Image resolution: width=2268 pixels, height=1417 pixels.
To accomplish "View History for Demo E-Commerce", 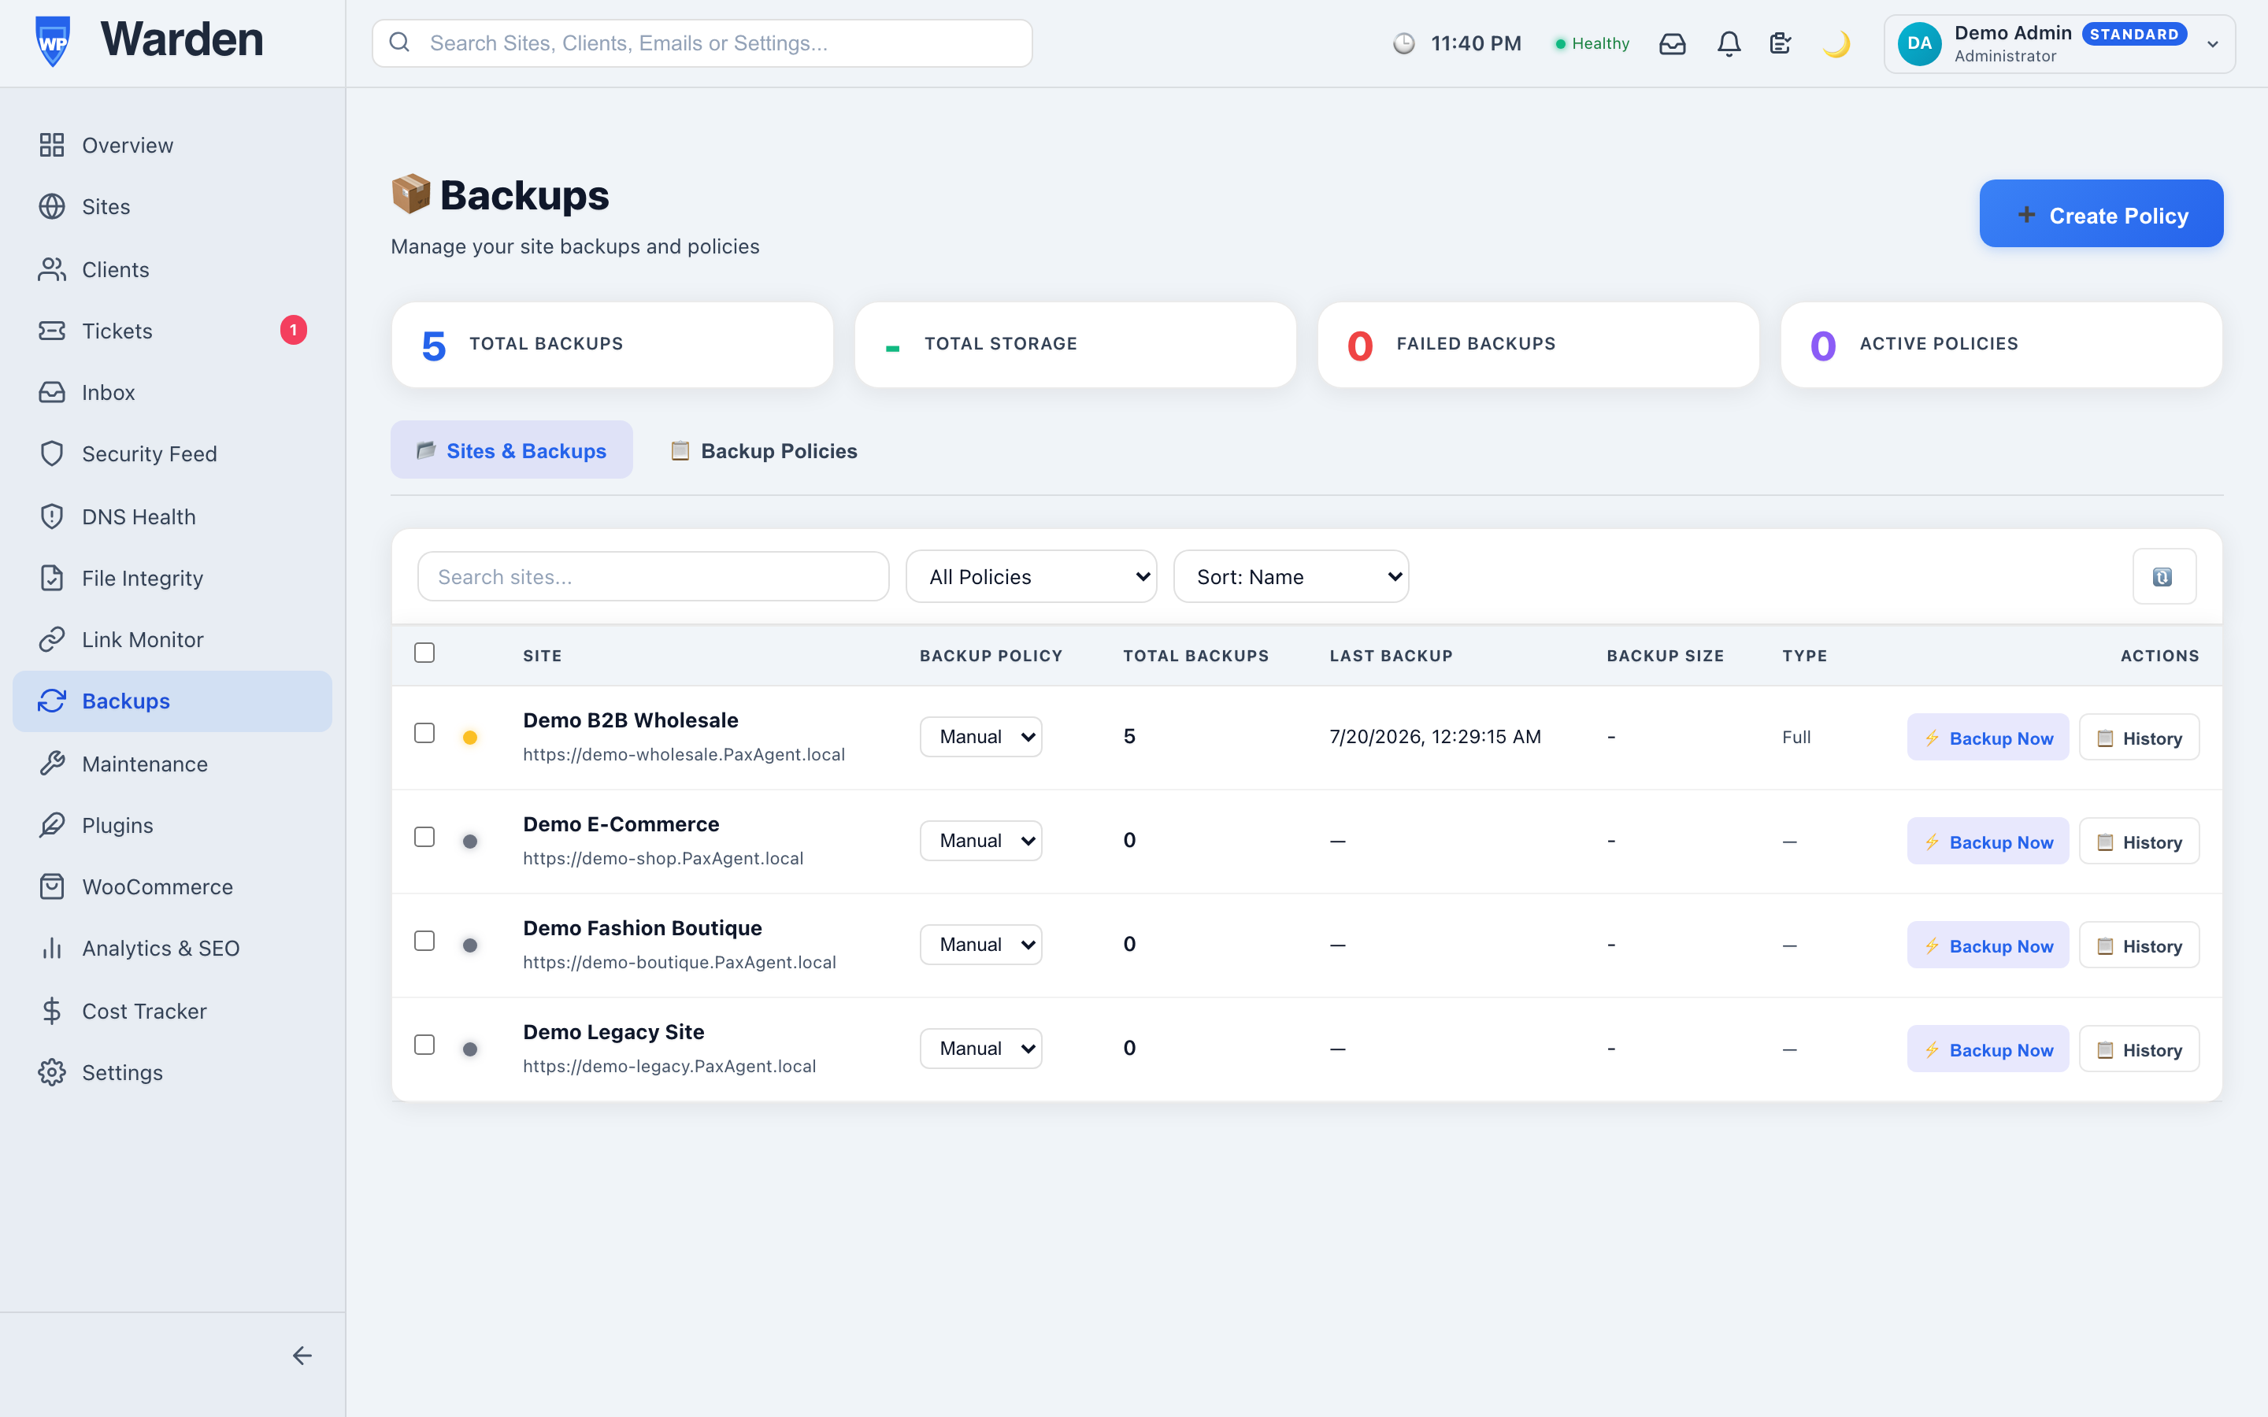I will point(2139,842).
